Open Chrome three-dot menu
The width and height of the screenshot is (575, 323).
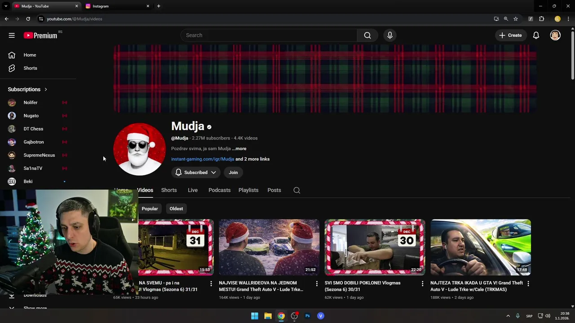tap(568, 19)
